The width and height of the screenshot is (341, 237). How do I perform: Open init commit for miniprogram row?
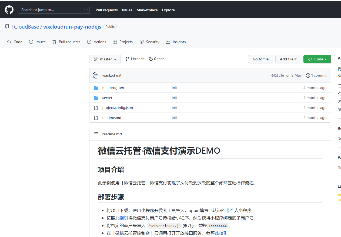tap(174, 88)
